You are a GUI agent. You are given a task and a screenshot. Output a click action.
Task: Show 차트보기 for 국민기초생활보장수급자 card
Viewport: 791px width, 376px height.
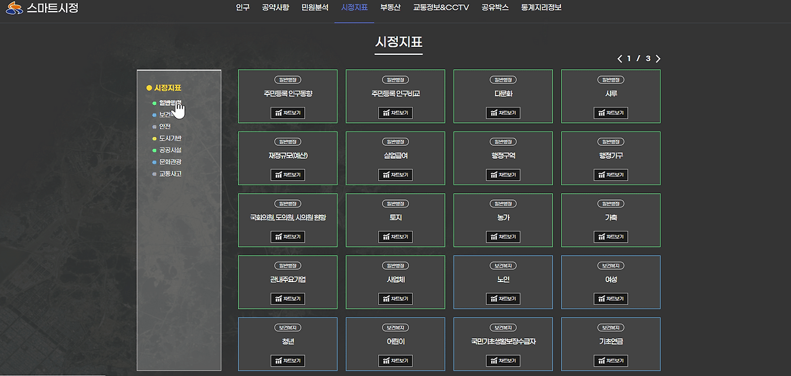click(503, 361)
